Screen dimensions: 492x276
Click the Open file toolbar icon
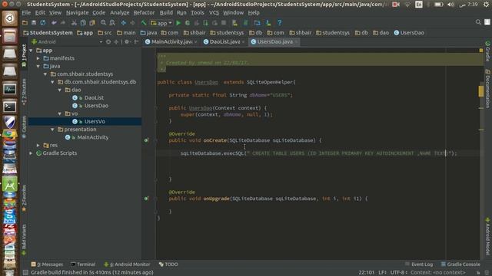point(25,23)
